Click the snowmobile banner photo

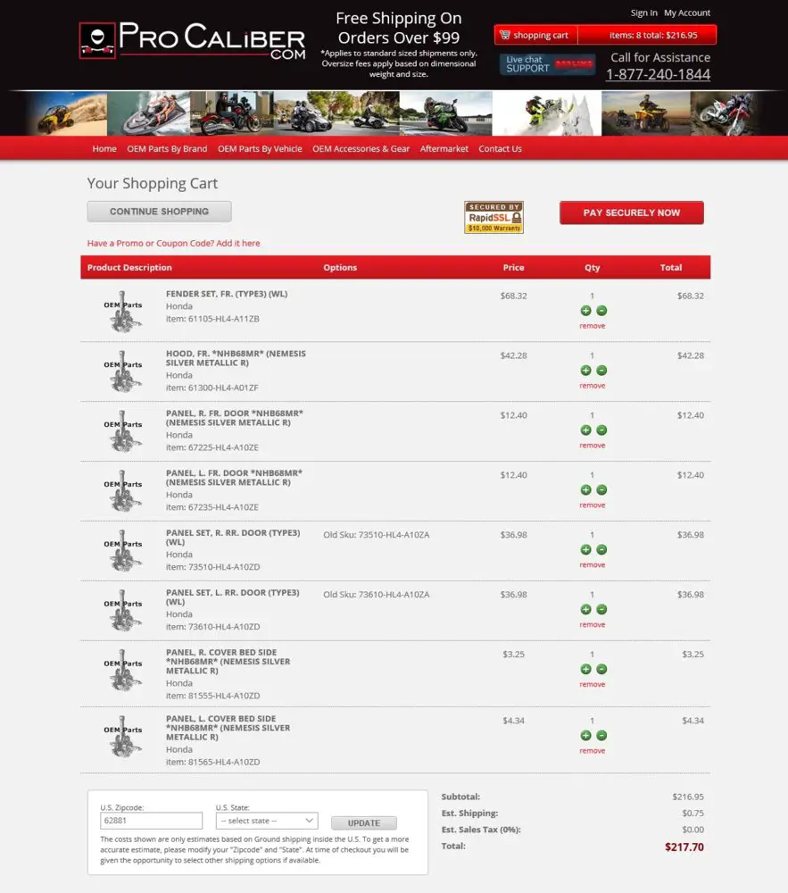(547, 113)
